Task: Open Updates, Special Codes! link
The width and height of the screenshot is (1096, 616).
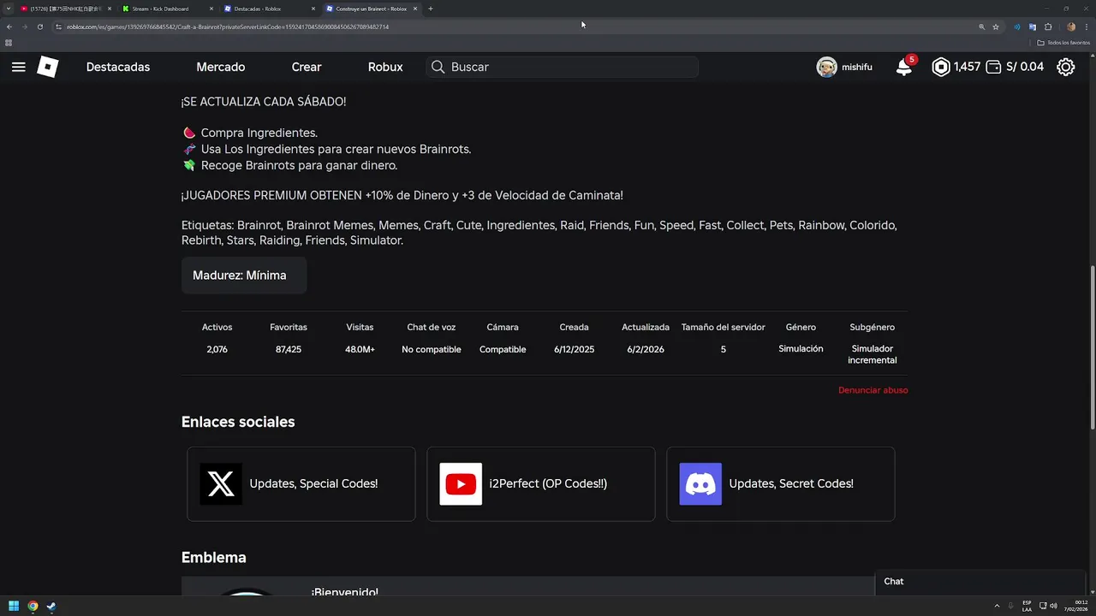Action: click(313, 484)
